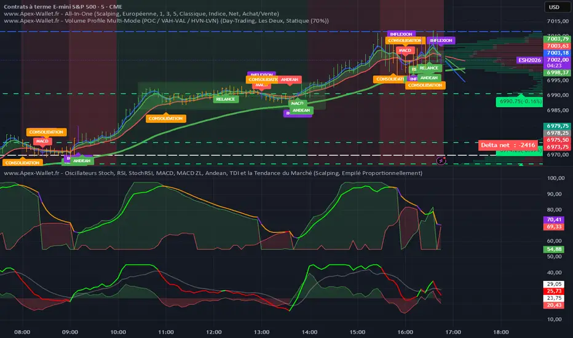Click the 10:00 time axis label

(118, 332)
